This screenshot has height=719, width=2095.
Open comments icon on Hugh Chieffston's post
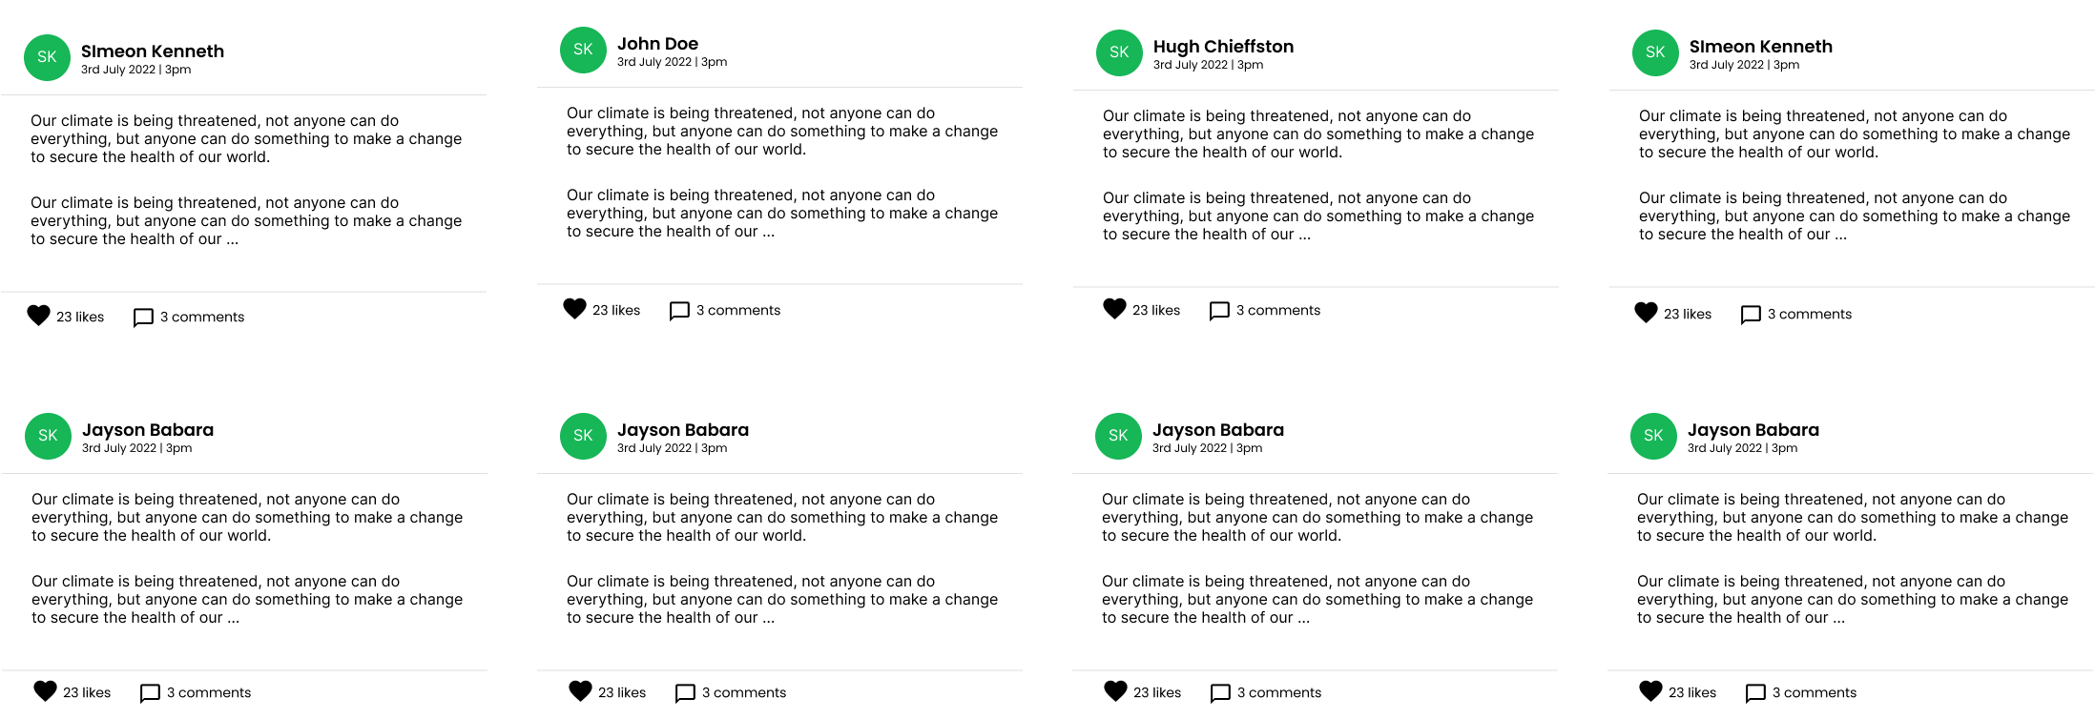(1219, 311)
